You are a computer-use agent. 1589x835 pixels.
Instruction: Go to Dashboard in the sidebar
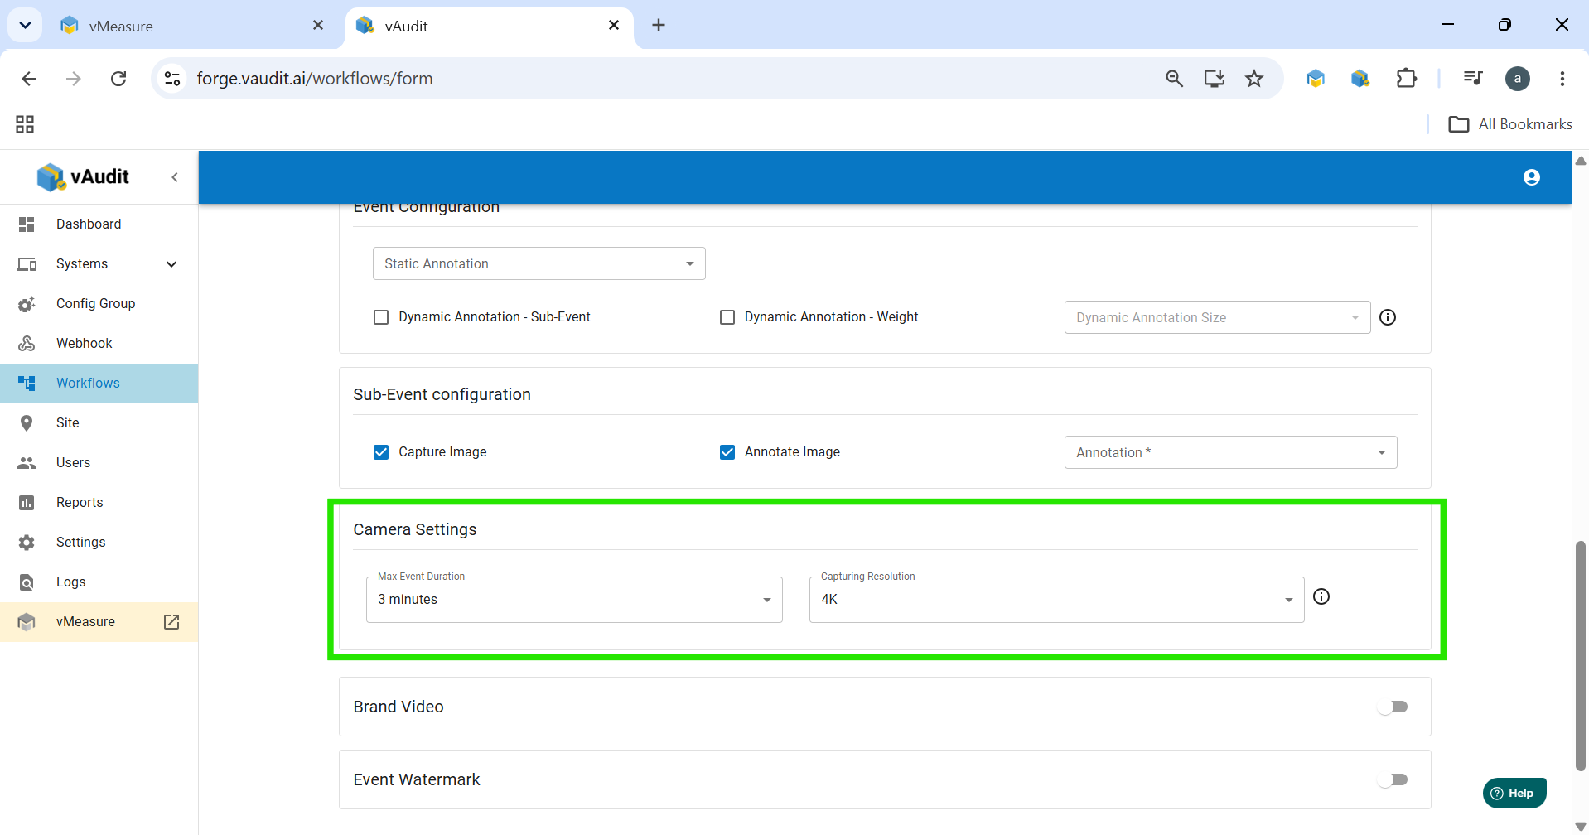pyautogui.click(x=89, y=224)
